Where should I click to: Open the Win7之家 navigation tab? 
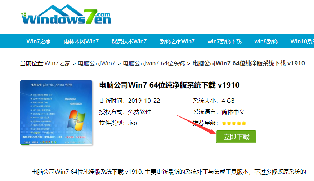point(39,41)
